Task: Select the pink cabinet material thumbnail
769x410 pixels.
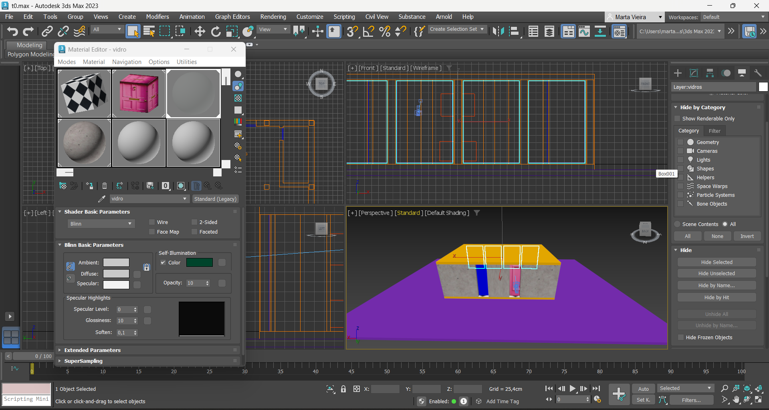Action: click(x=139, y=94)
